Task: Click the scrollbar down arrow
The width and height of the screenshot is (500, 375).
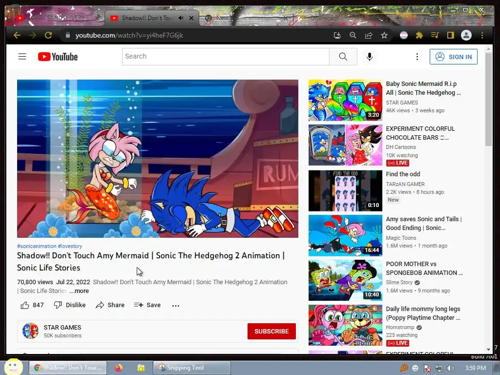Action: click(x=488, y=350)
